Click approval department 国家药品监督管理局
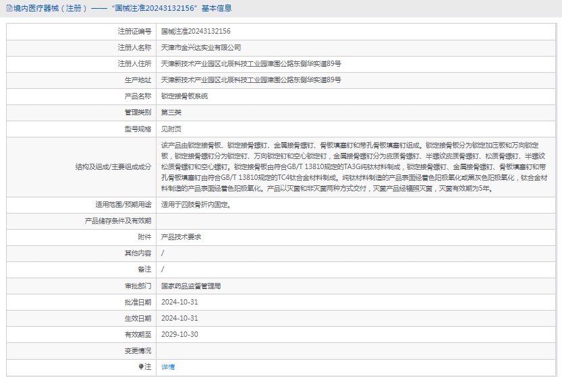 point(191,286)
